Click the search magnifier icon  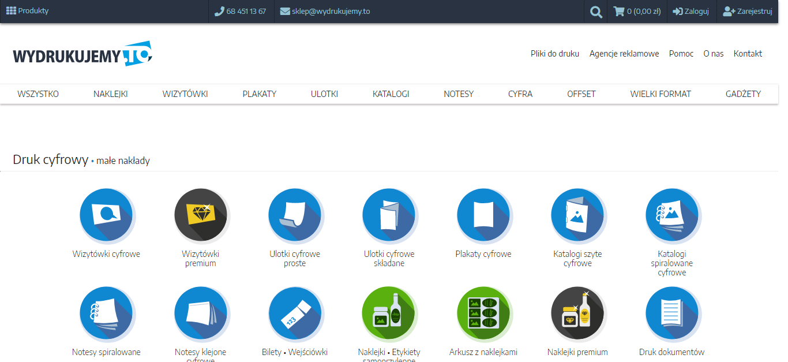pyautogui.click(x=596, y=11)
